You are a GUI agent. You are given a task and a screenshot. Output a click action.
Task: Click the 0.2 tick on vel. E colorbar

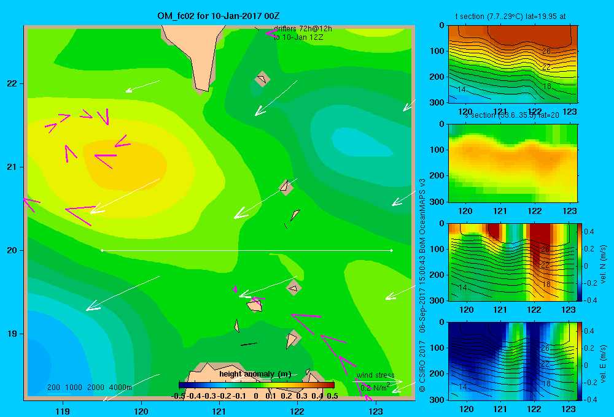(589, 348)
